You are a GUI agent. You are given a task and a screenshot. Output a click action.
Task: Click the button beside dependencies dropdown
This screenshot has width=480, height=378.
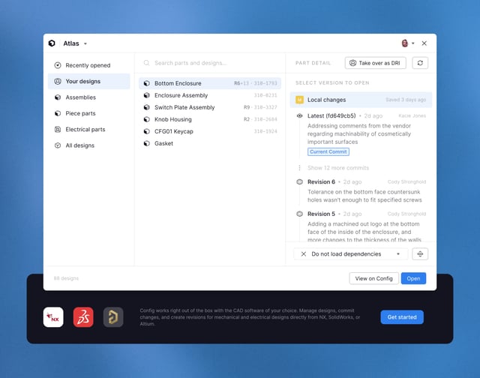[x=420, y=254]
